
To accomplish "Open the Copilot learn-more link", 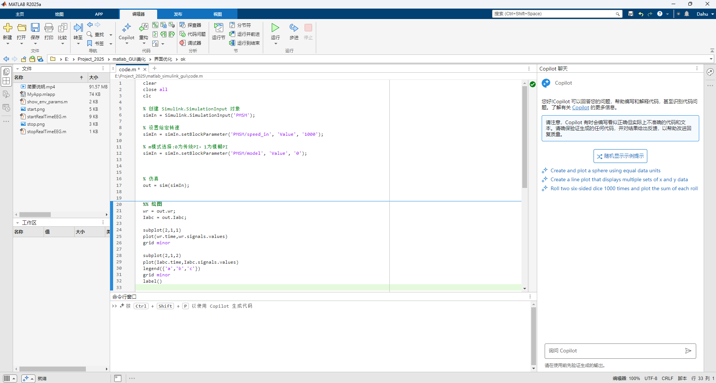I will (580, 108).
